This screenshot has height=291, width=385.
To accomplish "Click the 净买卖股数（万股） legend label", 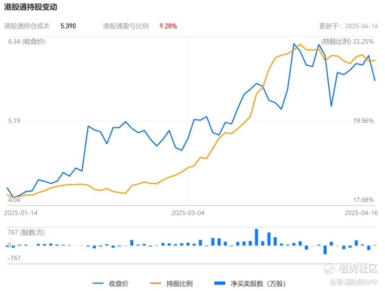I will pos(258,283).
